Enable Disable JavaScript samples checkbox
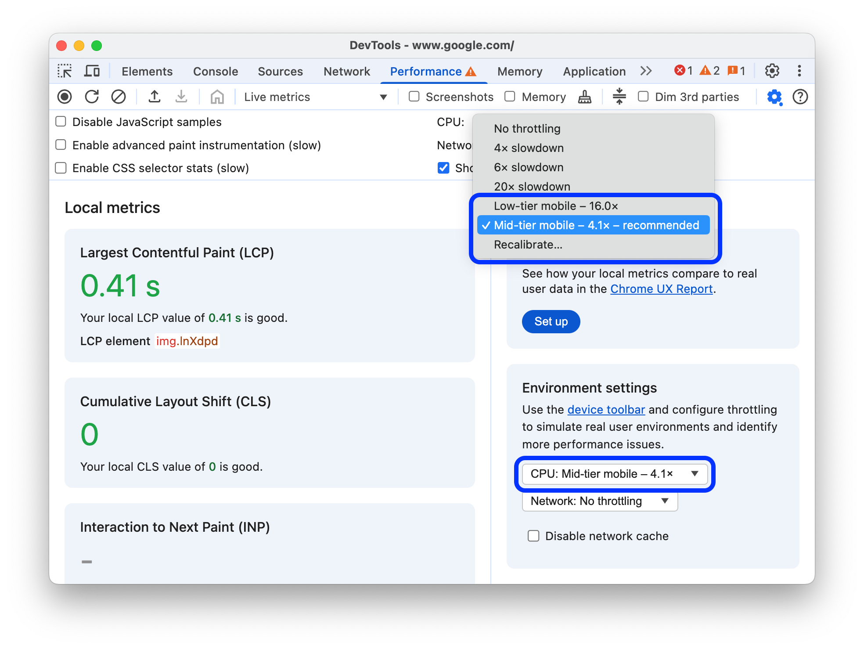864x649 pixels. [61, 123]
